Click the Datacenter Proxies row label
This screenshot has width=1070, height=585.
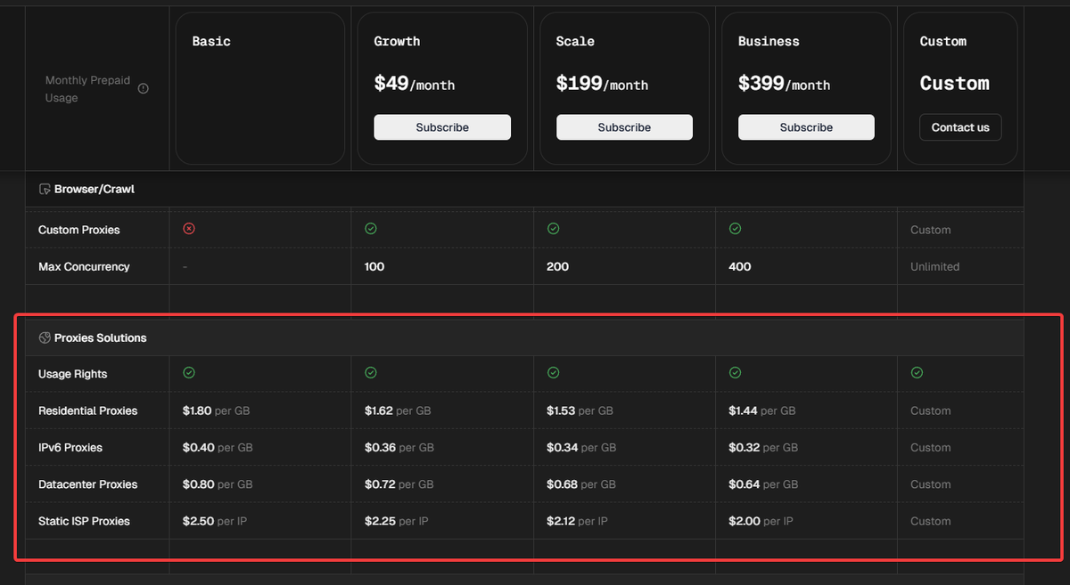coord(87,484)
